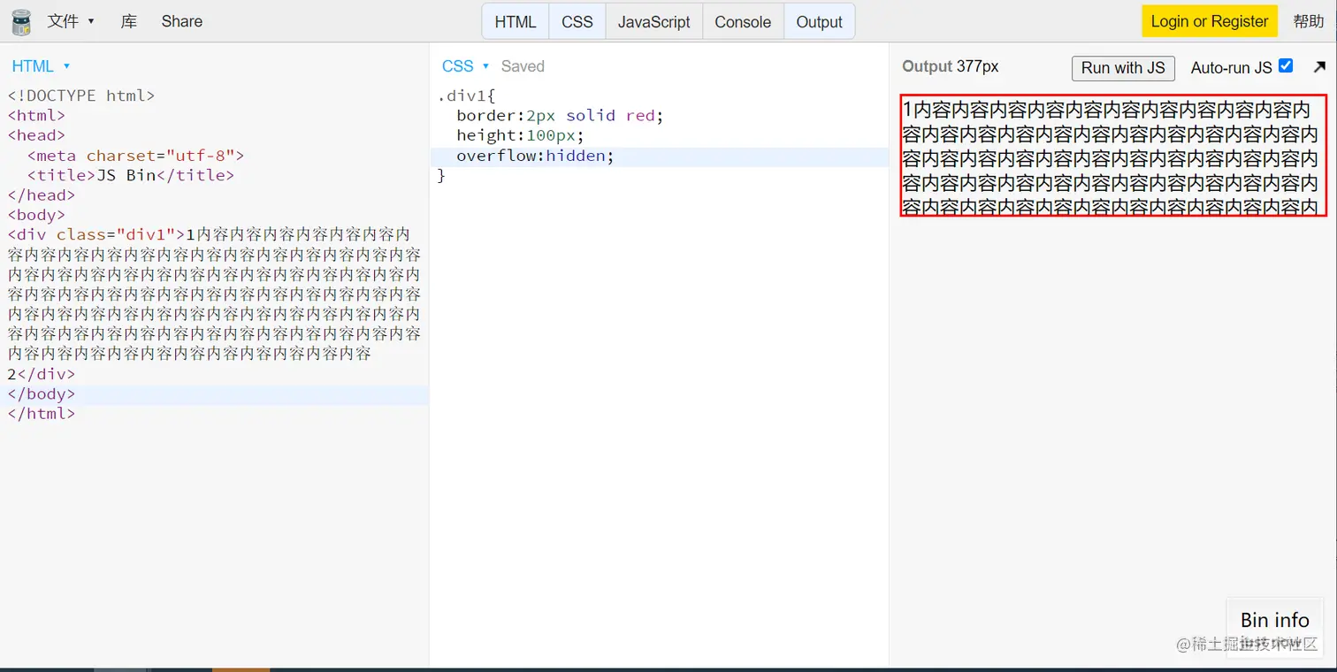The width and height of the screenshot is (1337, 672).
Task: Click the 2</div> closing line
Action: click(42, 374)
